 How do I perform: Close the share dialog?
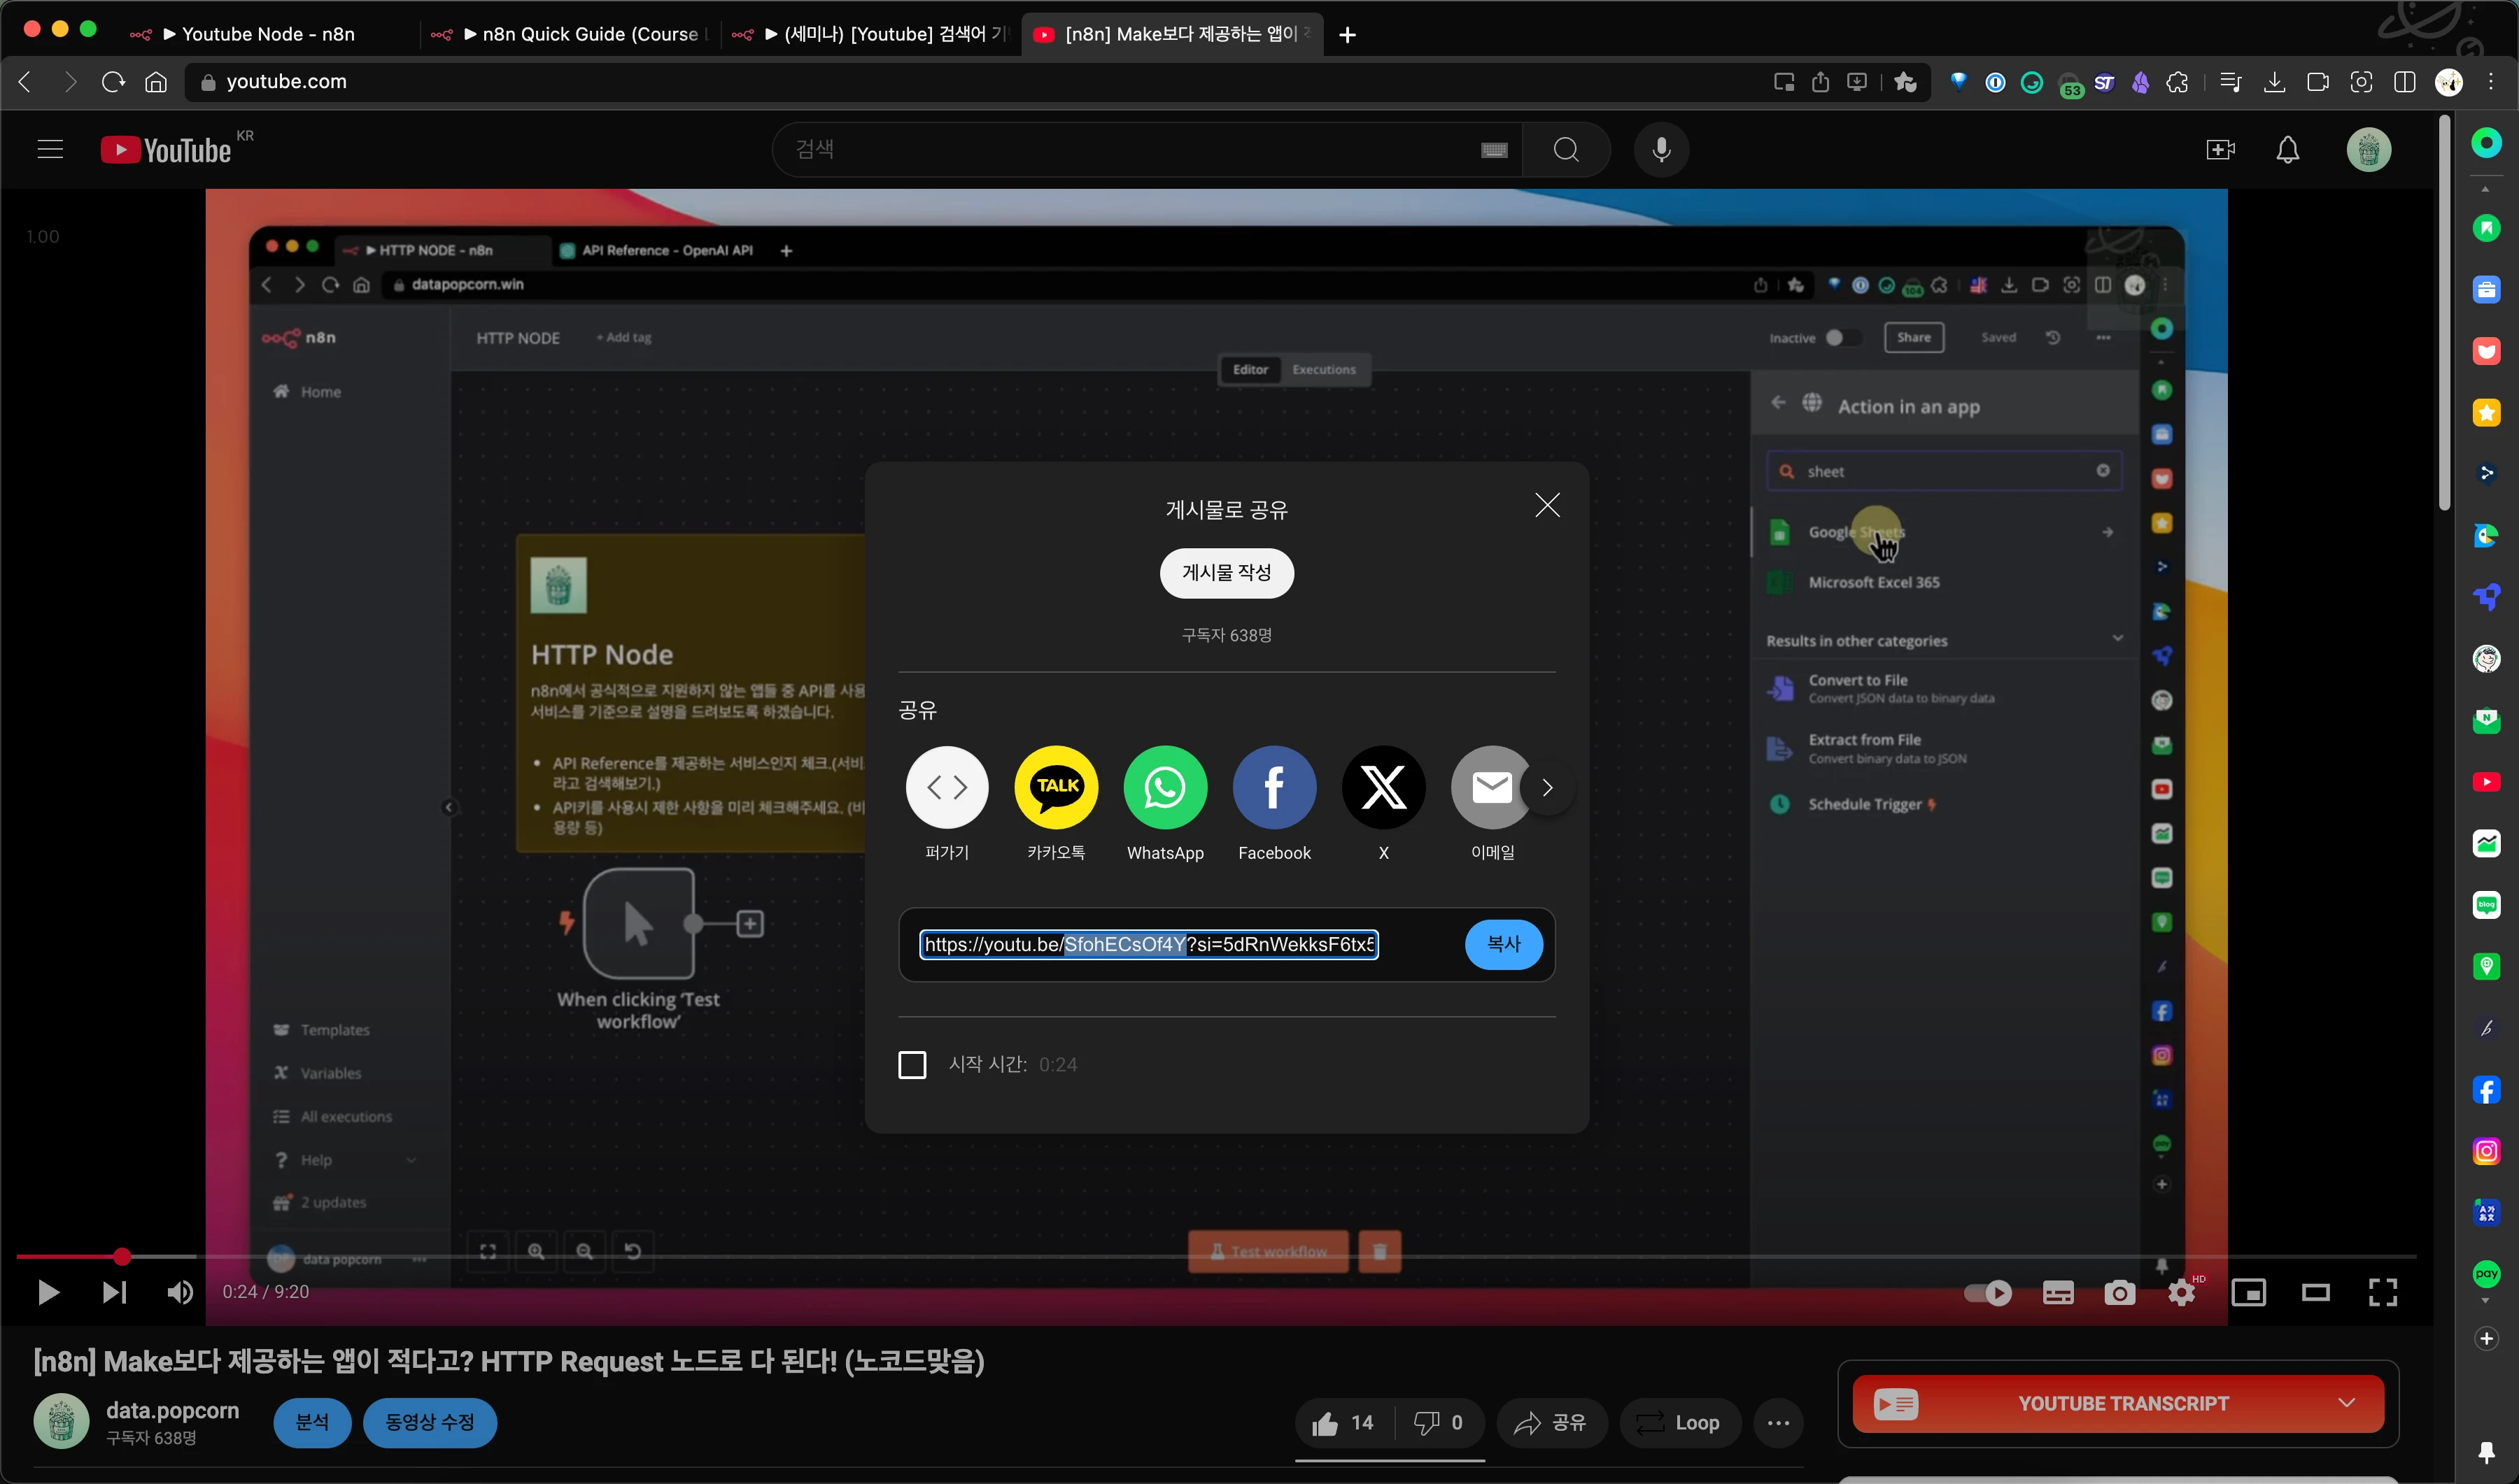(1546, 505)
